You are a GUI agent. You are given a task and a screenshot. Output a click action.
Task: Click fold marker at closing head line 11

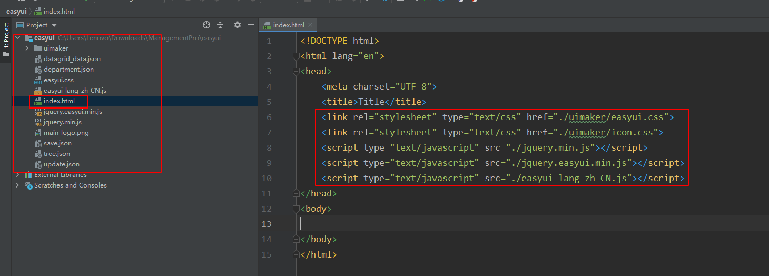point(295,193)
